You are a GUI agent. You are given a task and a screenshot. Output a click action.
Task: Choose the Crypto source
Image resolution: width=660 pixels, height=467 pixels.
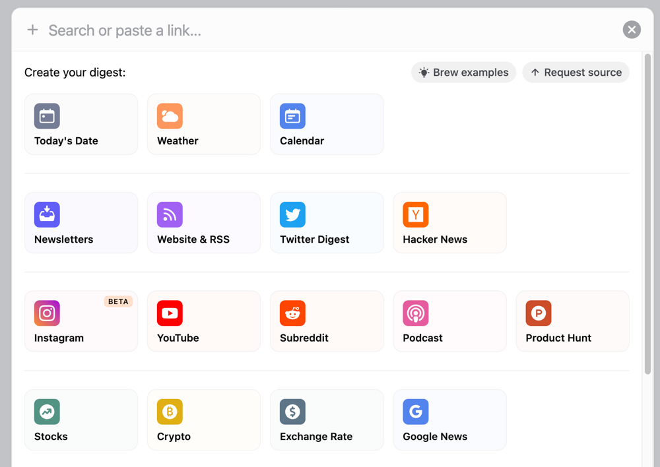[204, 420]
